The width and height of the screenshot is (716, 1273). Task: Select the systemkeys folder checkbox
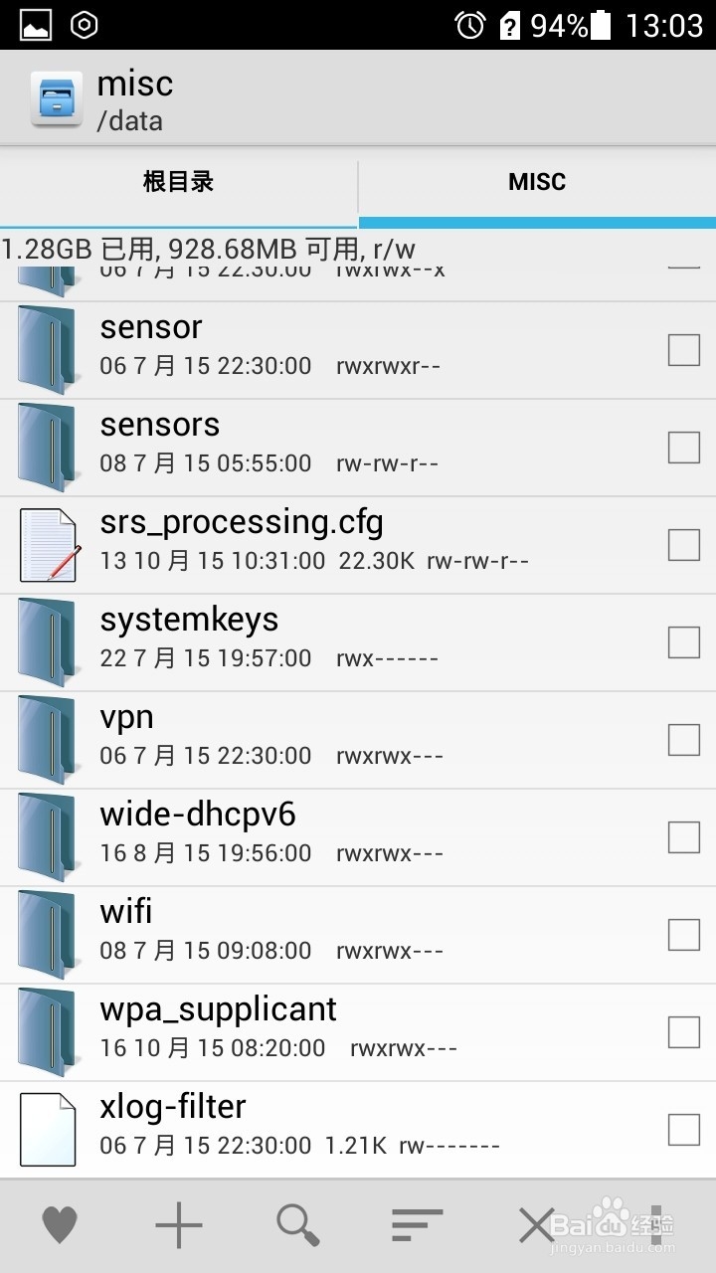click(683, 642)
